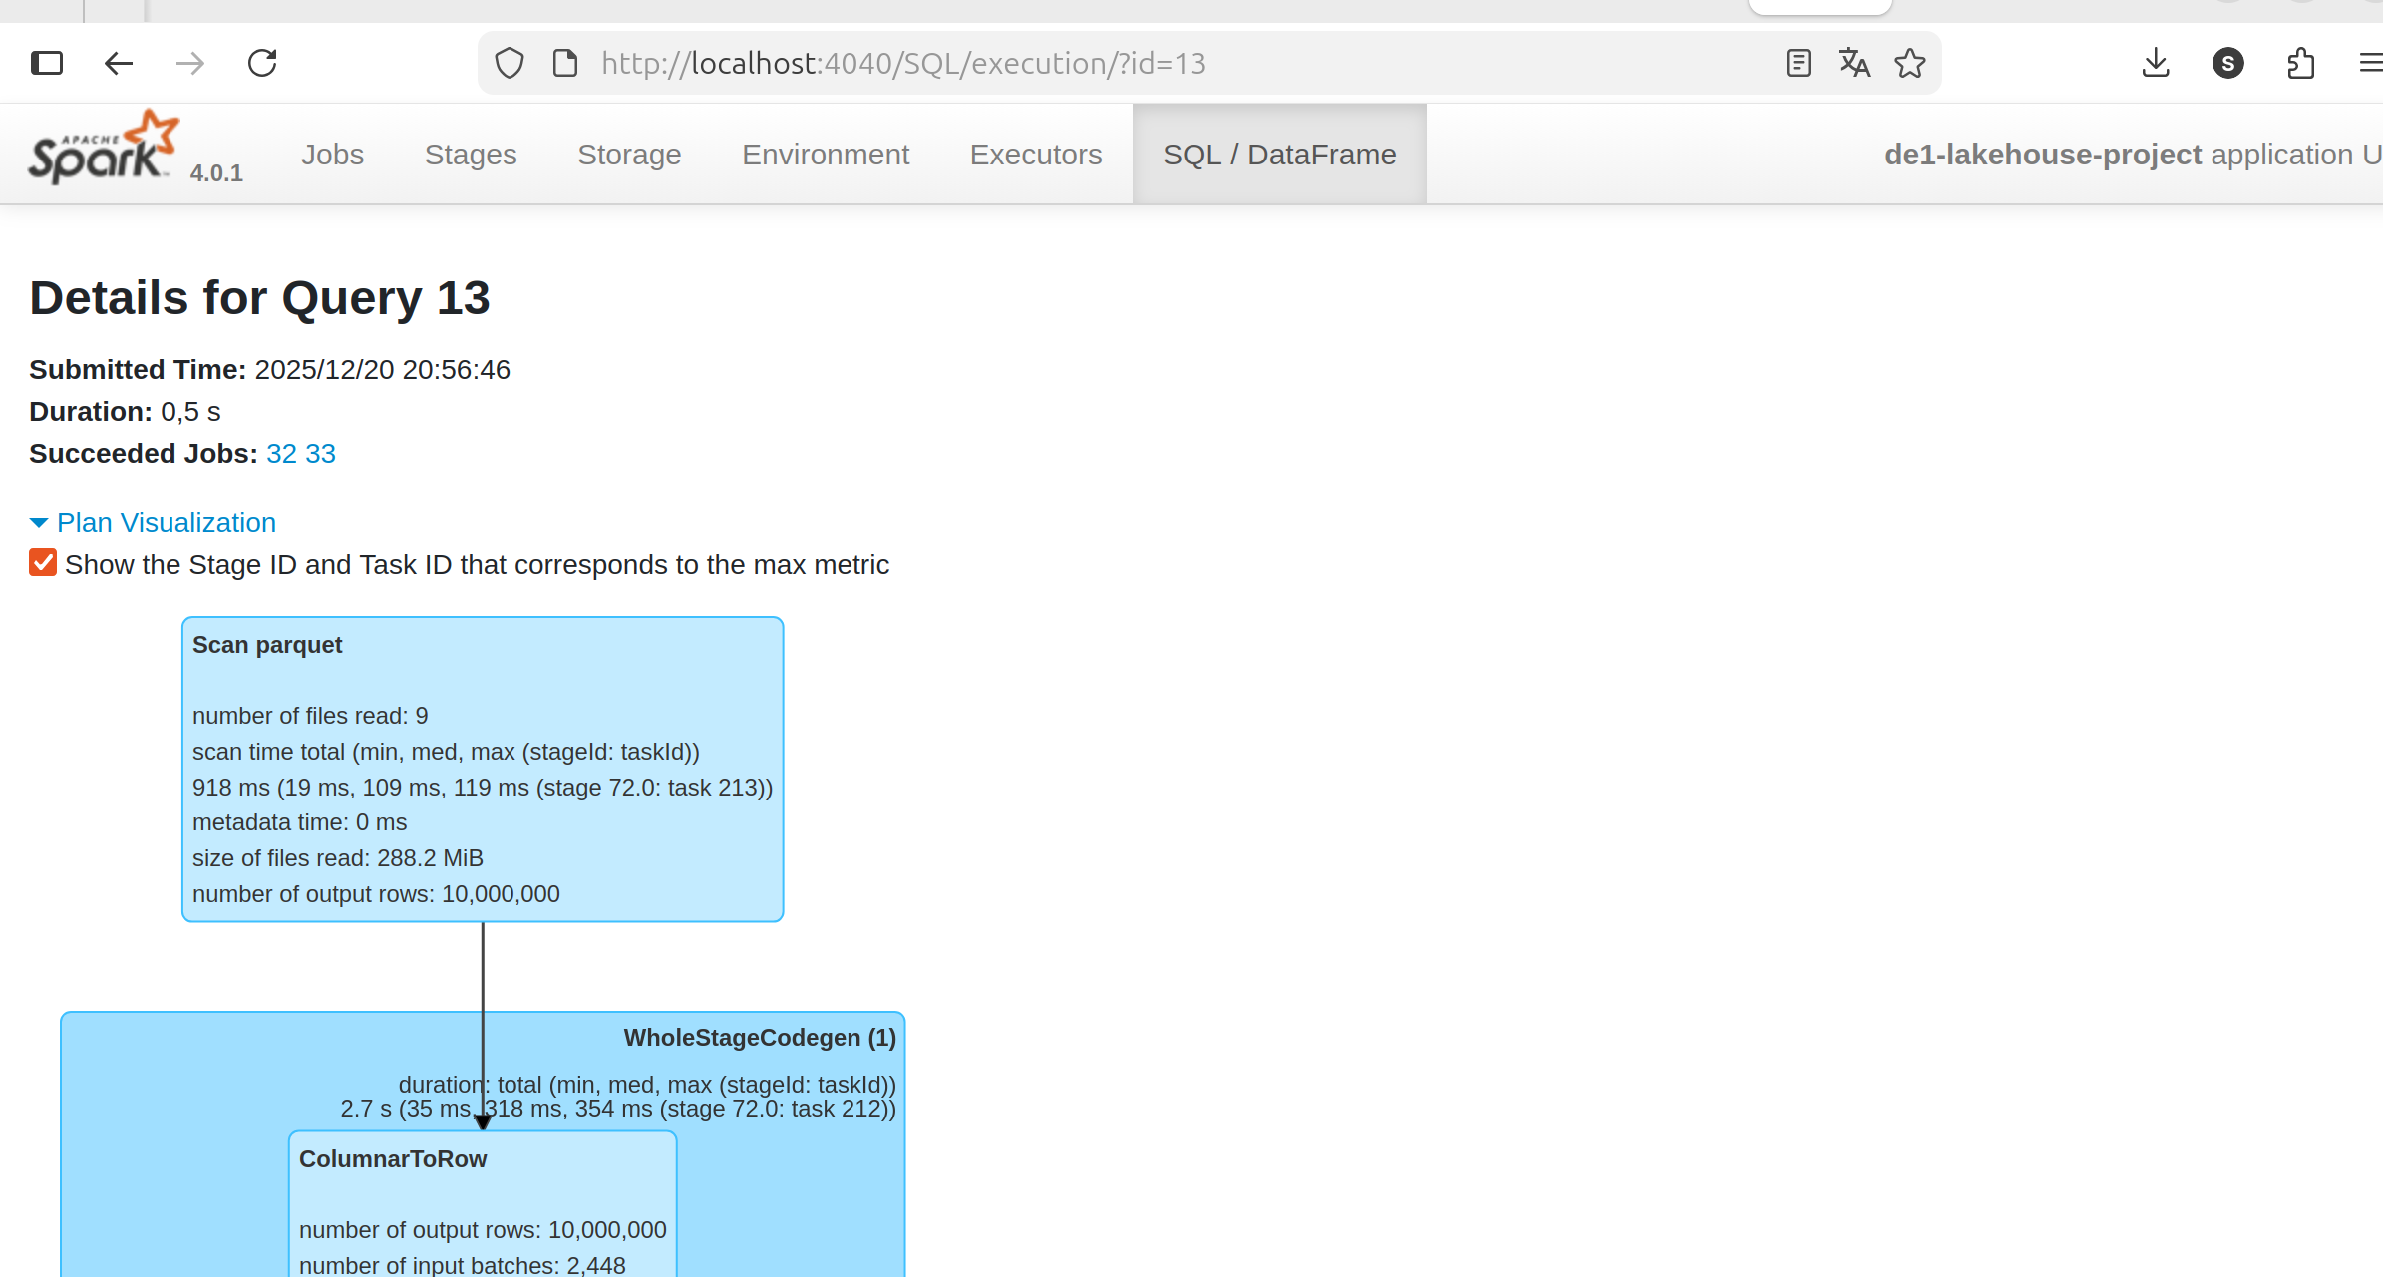The image size is (2383, 1277).
Task: Click the account avatar icon
Action: click(2227, 64)
